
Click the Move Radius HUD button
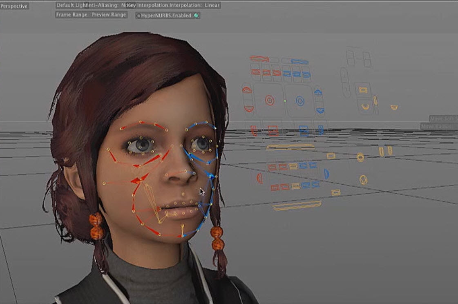[x=439, y=127]
